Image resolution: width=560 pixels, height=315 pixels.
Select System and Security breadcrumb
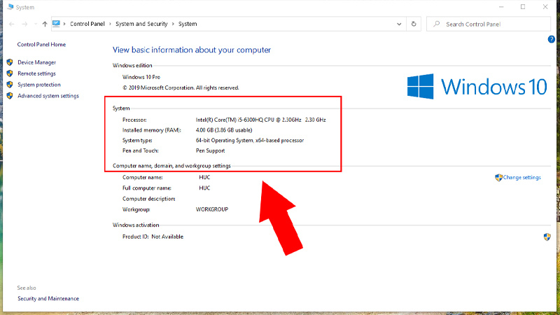[141, 24]
